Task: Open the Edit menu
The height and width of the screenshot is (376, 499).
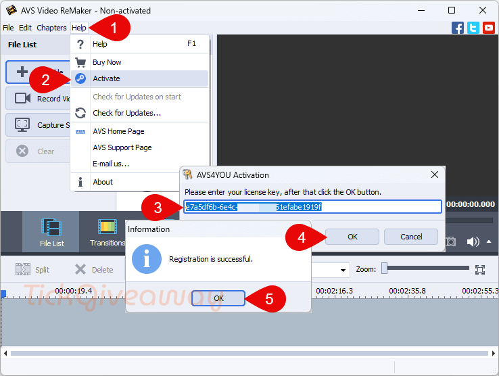Action: (x=25, y=28)
